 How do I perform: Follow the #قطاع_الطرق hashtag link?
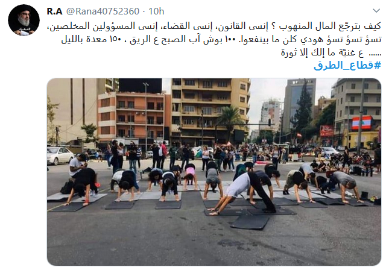pos(347,65)
